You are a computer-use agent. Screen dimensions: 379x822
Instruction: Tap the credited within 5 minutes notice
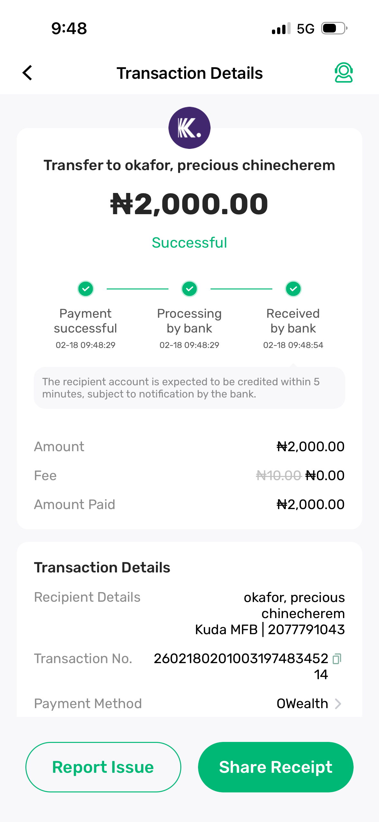coord(189,388)
